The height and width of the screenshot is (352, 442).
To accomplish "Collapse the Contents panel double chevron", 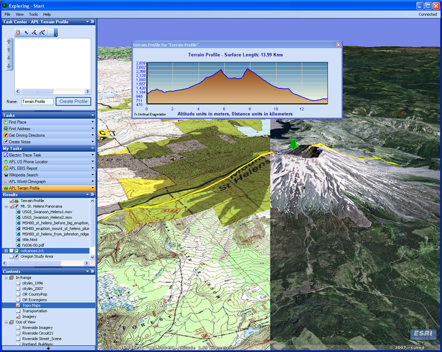I will point(92,271).
